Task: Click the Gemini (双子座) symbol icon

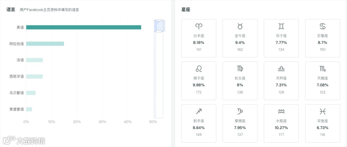Action: (281, 26)
